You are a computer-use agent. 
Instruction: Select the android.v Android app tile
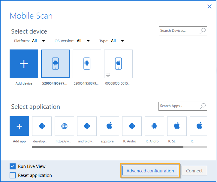87,126
